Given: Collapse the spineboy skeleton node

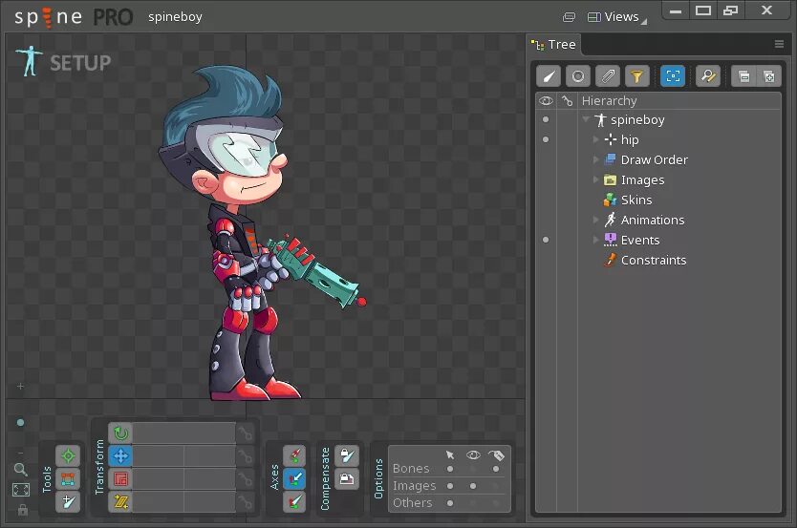Looking at the screenshot, I should pyautogui.click(x=586, y=119).
